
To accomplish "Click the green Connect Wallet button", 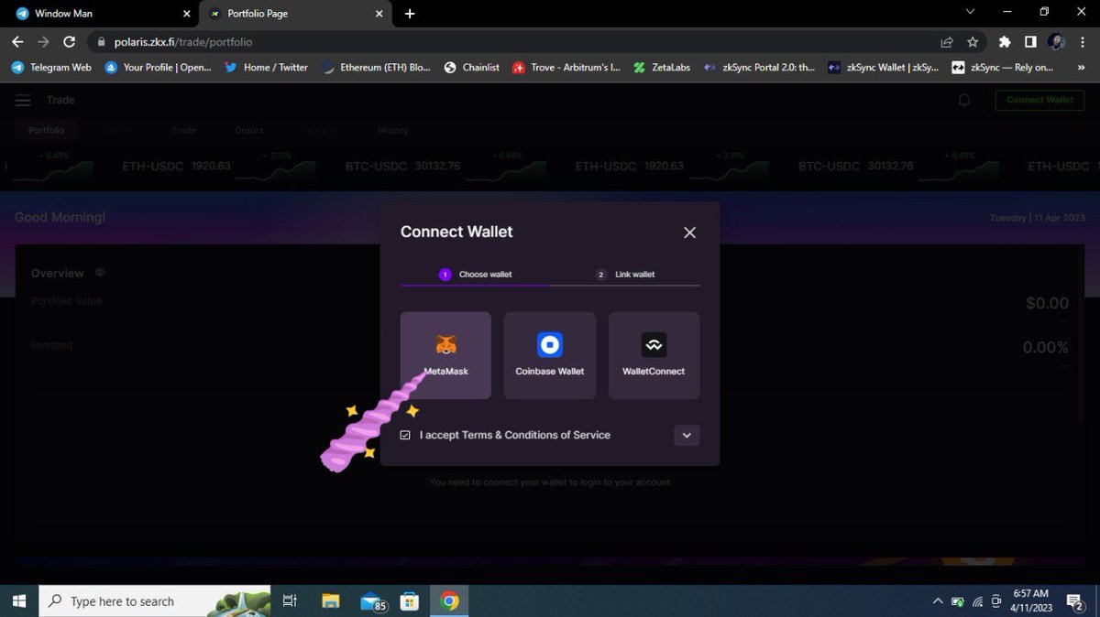I will [x=1039, y=100].
